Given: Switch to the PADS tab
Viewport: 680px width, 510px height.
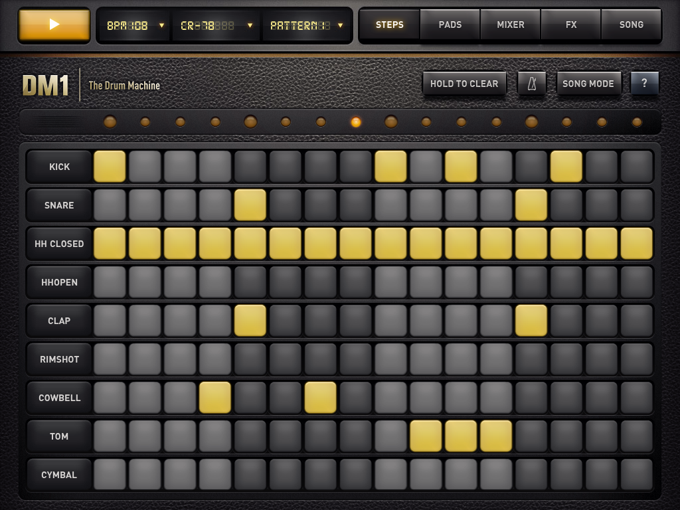Looking at the screenshot, I should (x=450, y=25).
